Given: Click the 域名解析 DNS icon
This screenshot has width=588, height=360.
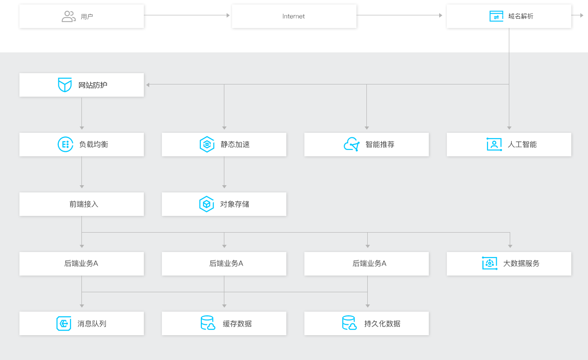Looking at the screenshot, I should [496, 16].
